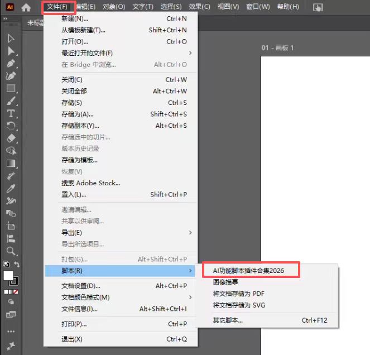The height and width of the screenshot is (355, 370).
Task: Open Edit Toolbar three-dots button
Action: click(11, 331)
